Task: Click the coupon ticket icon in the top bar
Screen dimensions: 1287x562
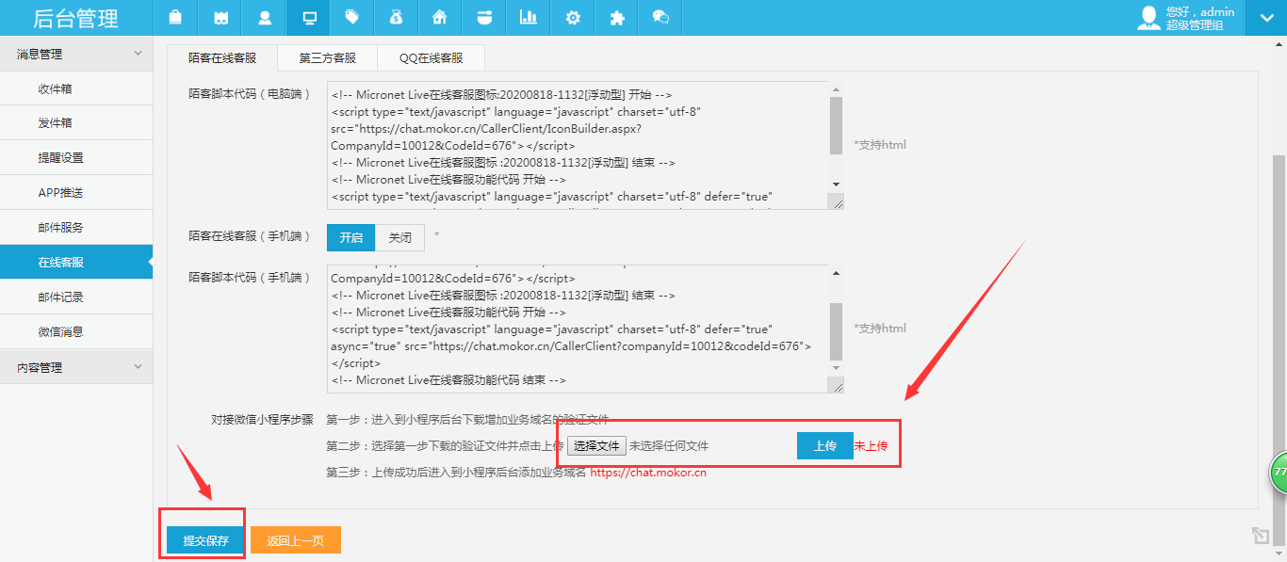Action: [x=220, y=17]
